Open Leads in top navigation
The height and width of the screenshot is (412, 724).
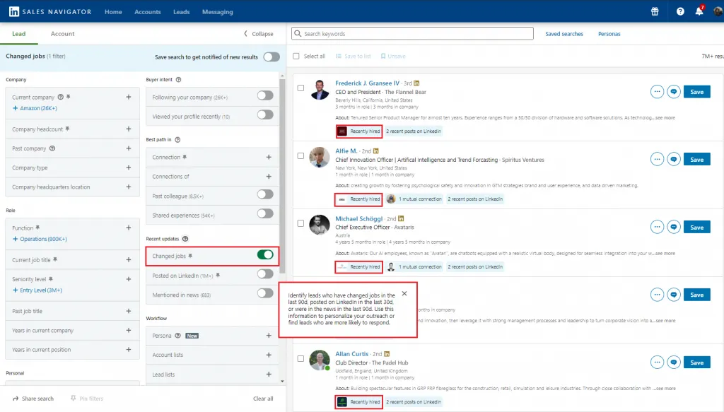[x=182, y=12]
